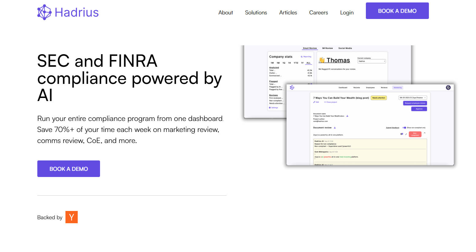Open the Current company dropdown showing Hadrius
This screenshot has width=476, height=252.
click(x=371, y=61)
